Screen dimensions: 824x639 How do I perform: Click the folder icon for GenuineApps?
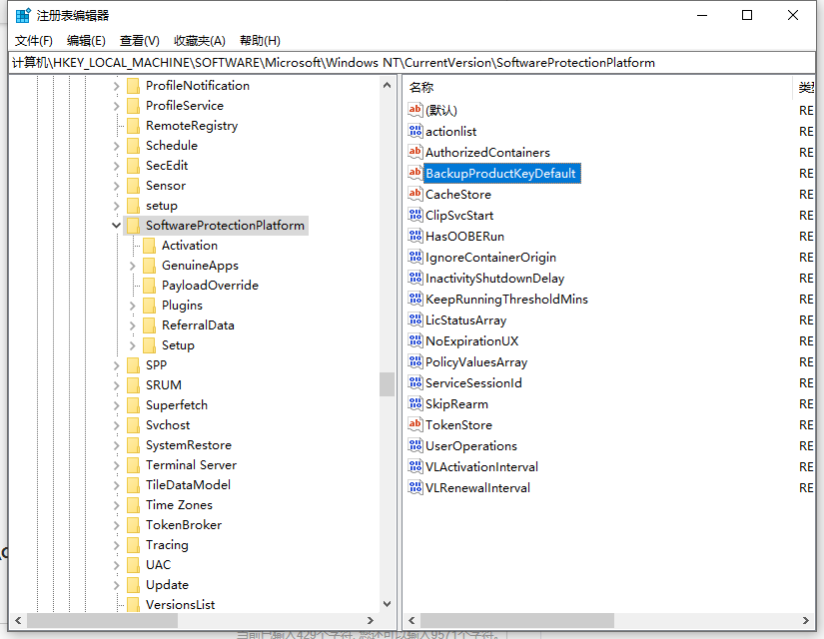[150, 266]
